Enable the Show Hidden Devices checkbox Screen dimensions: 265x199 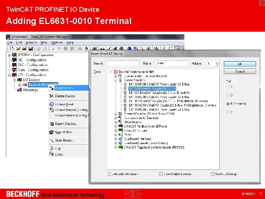click(x=161, y=174)
